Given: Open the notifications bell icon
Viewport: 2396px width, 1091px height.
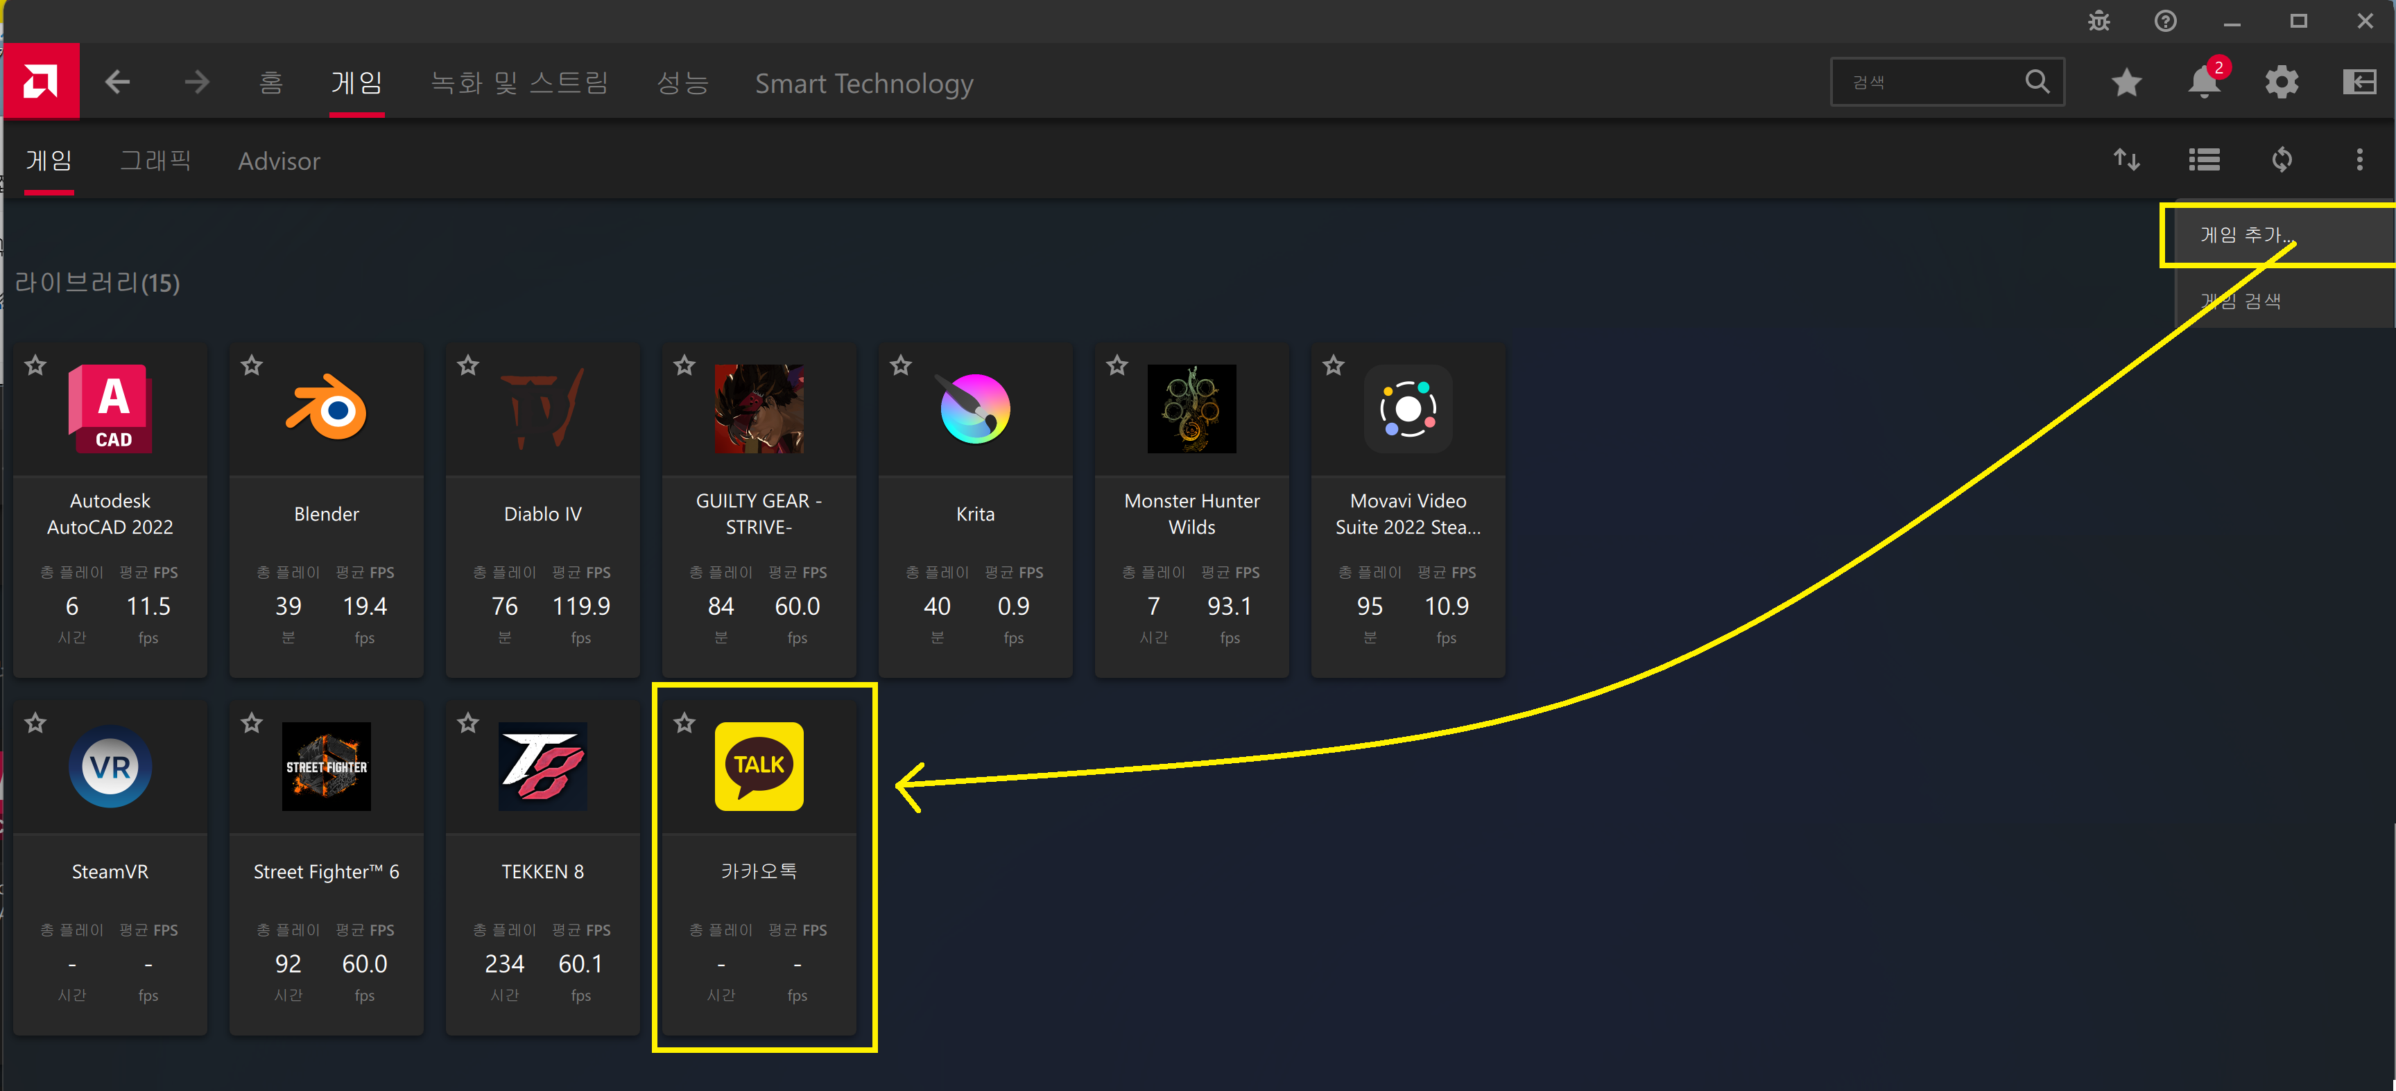Looking at the screenshot, I should [2203, 82].
